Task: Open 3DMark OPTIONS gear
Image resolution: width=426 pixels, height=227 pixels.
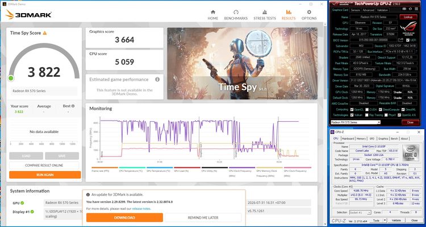Action: tap(309, 15)
